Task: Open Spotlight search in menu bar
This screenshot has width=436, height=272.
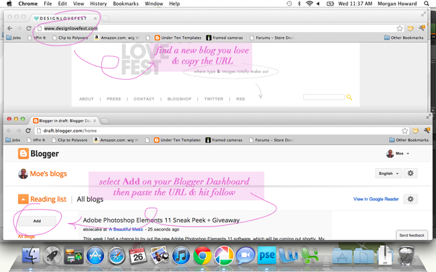Action: point(426,3)
